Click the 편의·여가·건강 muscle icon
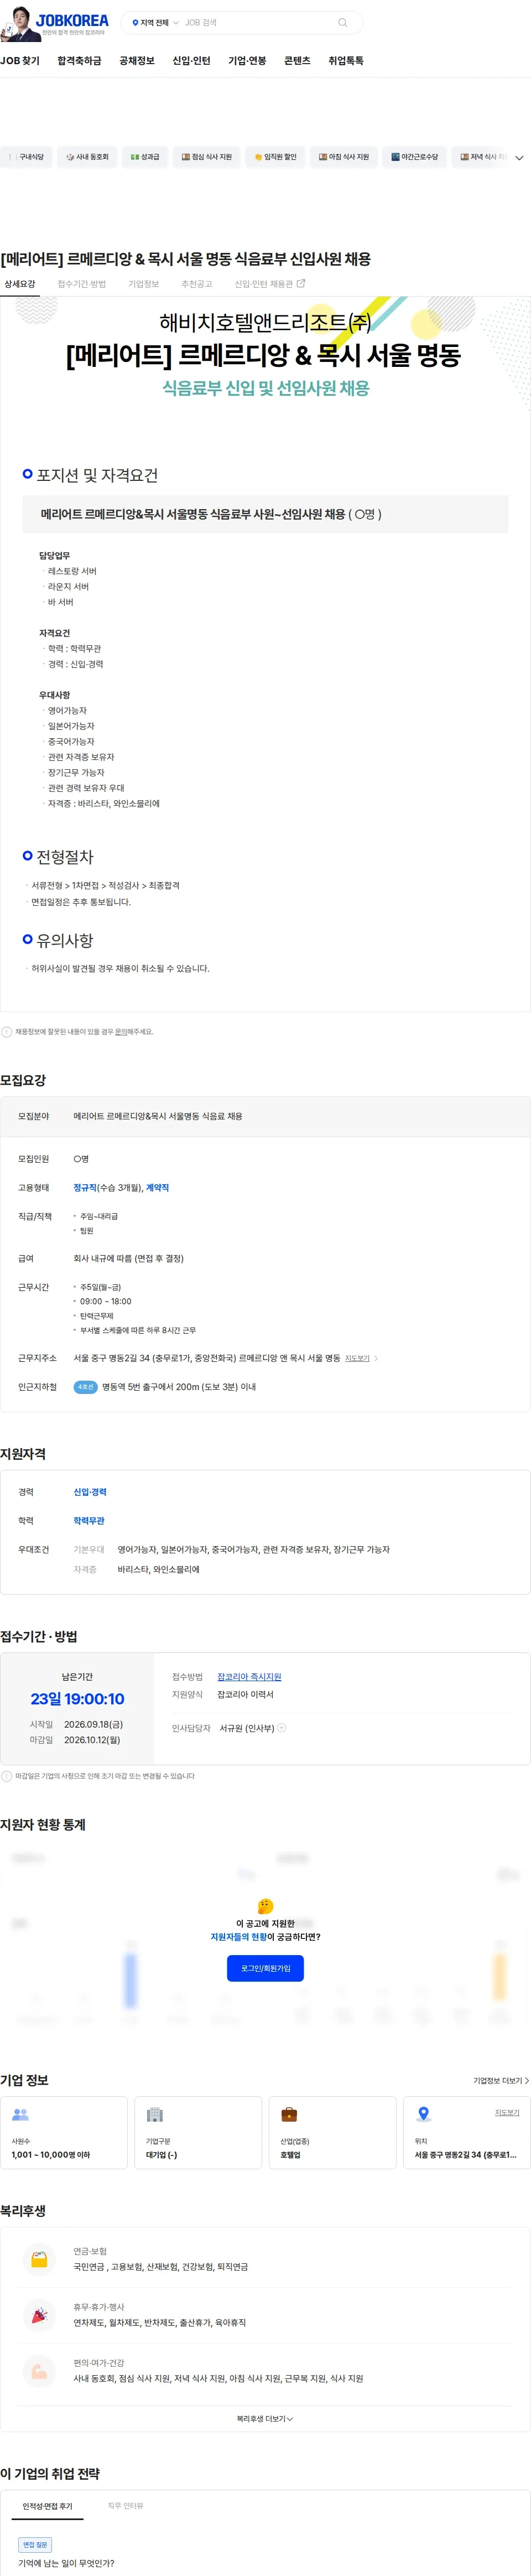This screenshot has width=531, height=2576. click(39, 2371)
